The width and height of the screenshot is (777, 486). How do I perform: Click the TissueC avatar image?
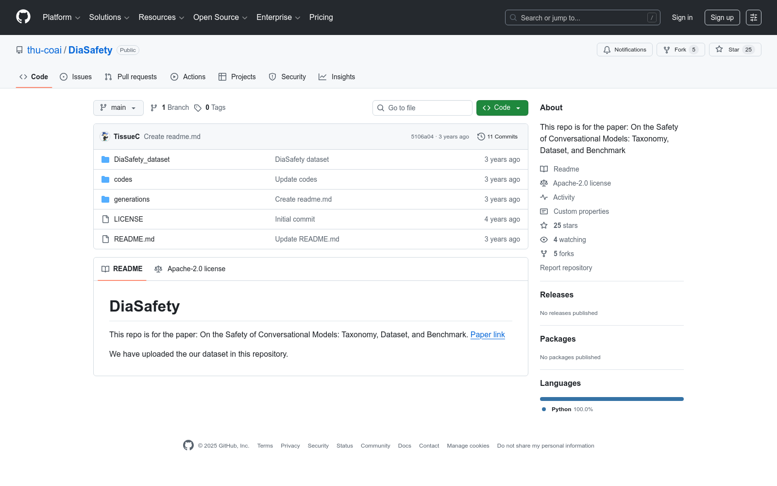[x=105, y=137]
